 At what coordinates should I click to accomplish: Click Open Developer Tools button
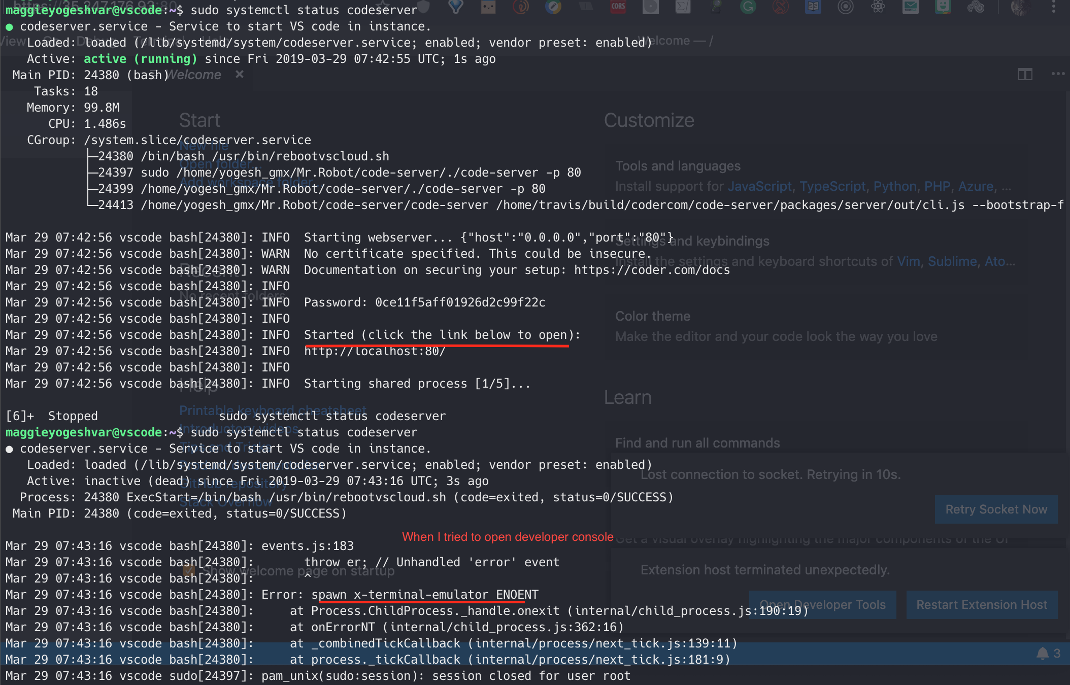(x=823, y=605)
